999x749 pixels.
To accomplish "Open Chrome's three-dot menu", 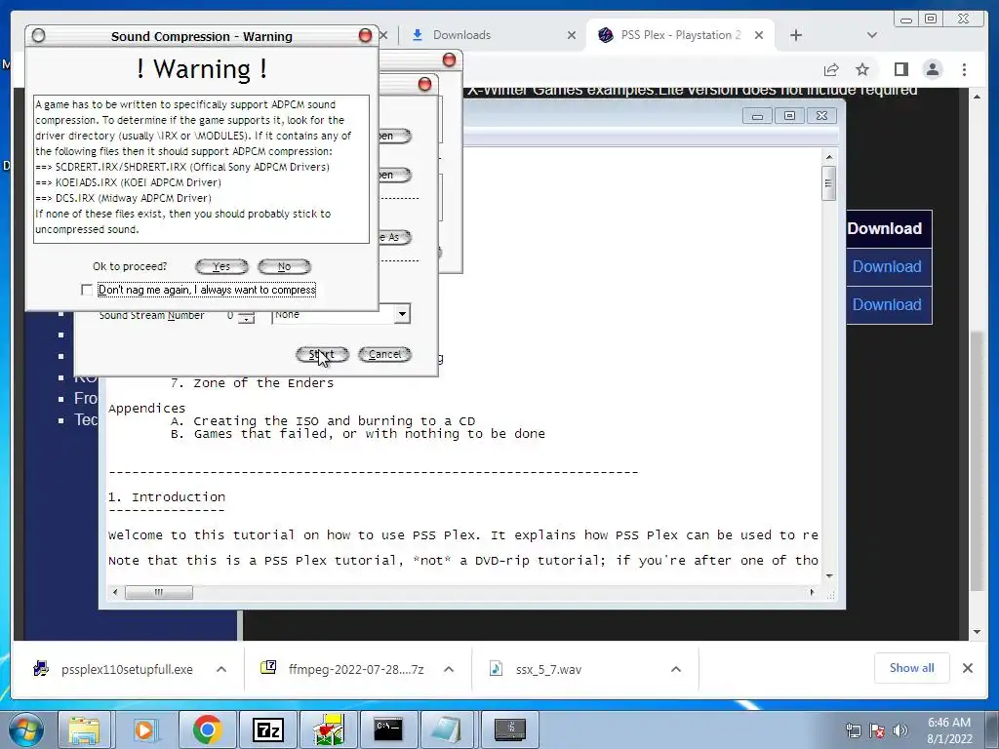I will (x=965, y=69).
